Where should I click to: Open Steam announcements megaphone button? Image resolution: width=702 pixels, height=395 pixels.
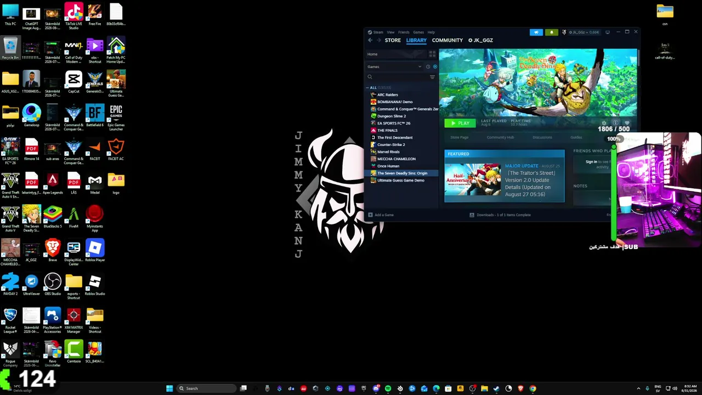[536, 32]
